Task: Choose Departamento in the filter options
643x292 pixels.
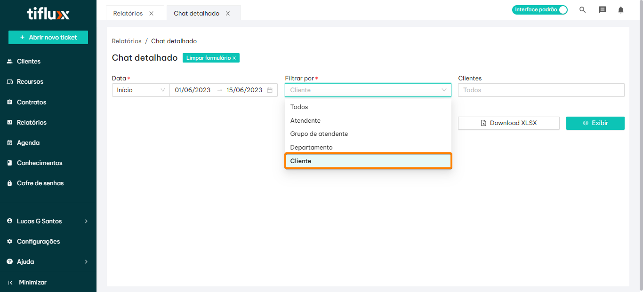Action: tap(311, 148)
